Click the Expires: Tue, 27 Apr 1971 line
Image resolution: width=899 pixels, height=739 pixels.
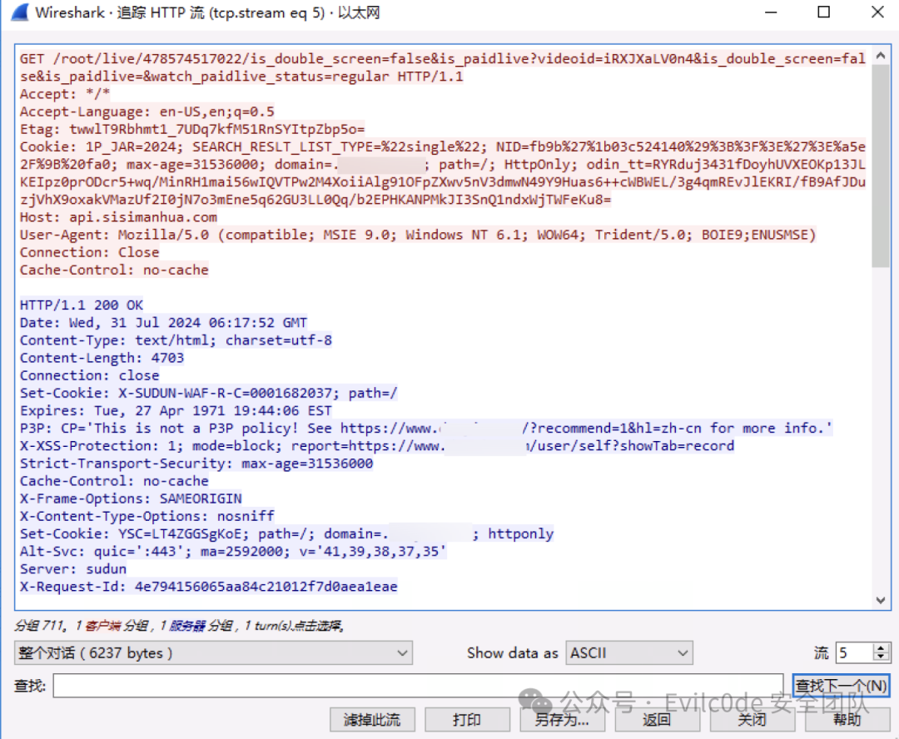(176, 410)
